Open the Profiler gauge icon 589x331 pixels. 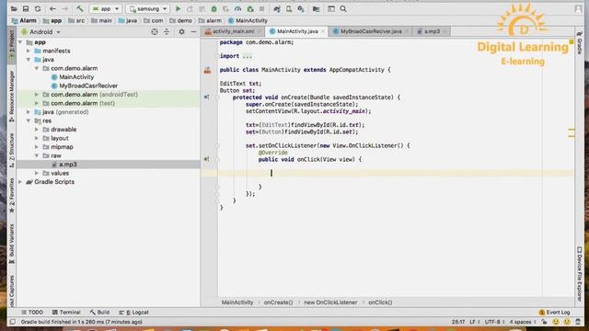[237, 8]
